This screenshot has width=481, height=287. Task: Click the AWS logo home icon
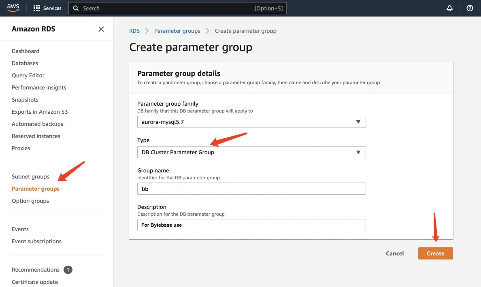[13, 8]
